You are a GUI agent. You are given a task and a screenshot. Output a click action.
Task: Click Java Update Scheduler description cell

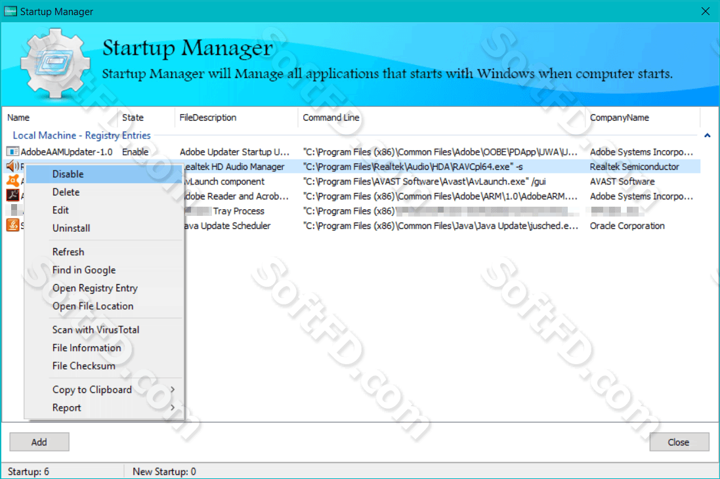(x=228, y=226)
